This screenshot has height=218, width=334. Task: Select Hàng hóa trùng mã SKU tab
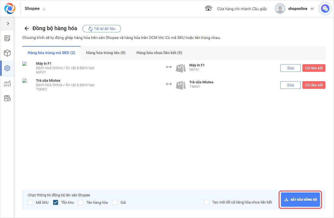pos(51,53)
